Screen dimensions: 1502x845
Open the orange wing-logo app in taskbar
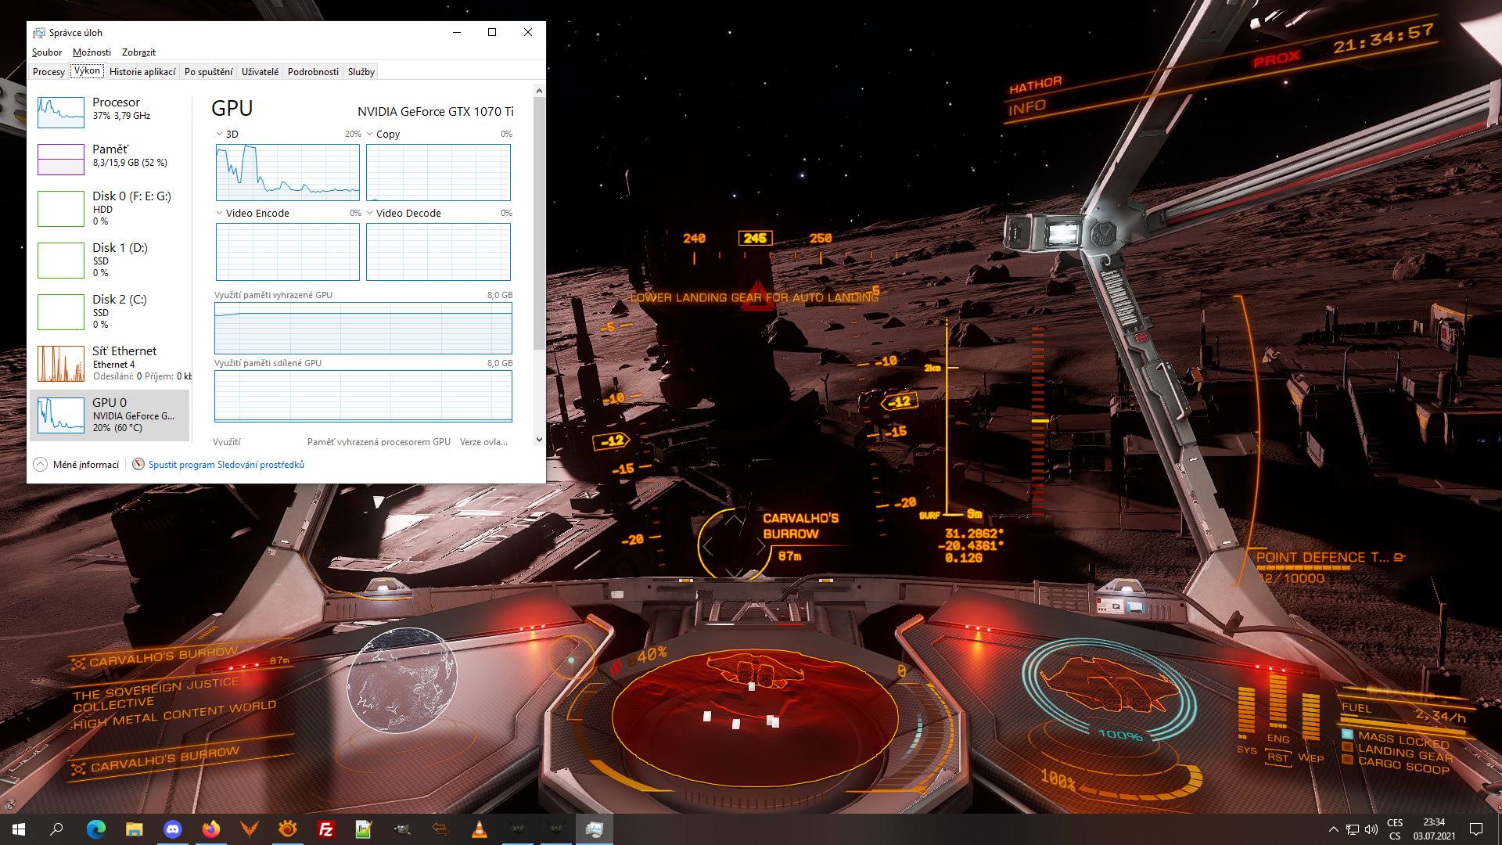pos(249,829)
